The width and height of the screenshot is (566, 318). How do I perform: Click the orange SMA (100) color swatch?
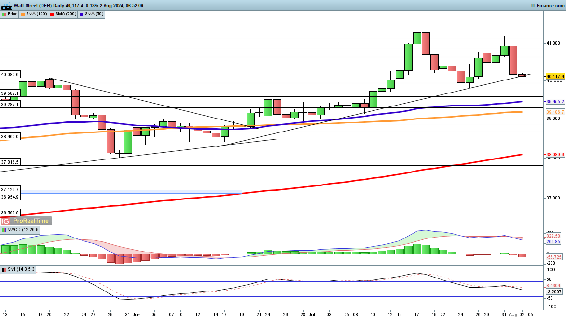click(x=23, y=14)
